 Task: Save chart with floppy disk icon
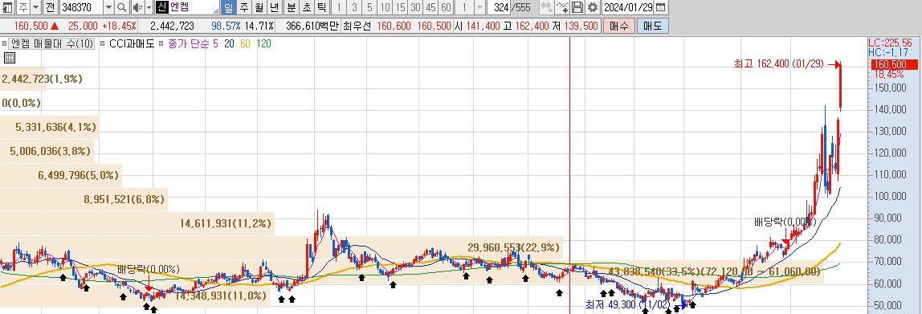(x=577, y=7)
